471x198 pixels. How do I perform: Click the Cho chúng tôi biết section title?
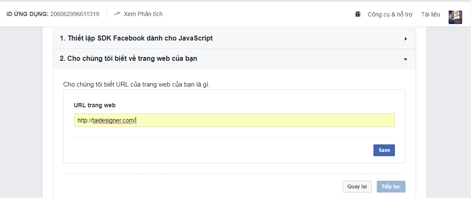128,59
